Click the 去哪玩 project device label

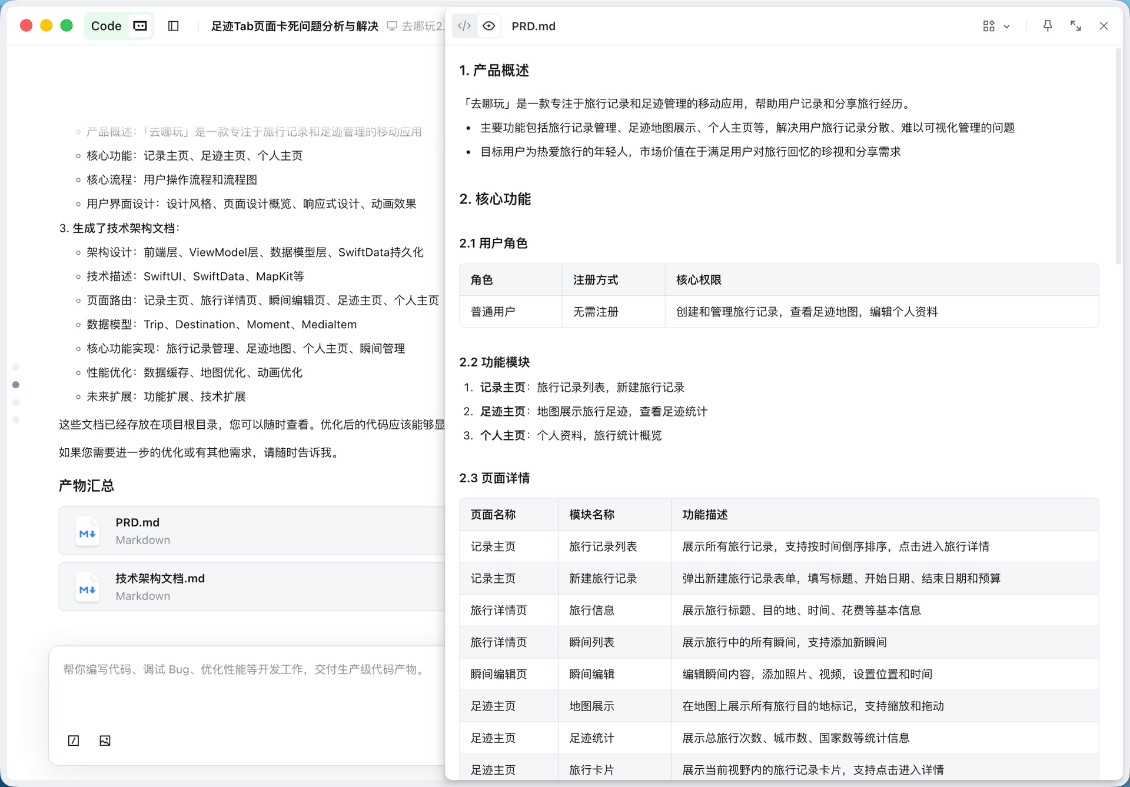coord(417,26)
